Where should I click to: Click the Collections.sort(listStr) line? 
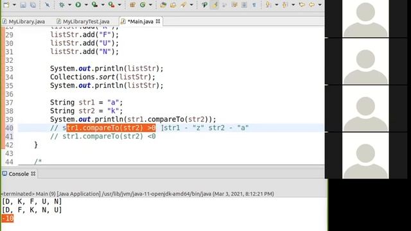(103, 77)
